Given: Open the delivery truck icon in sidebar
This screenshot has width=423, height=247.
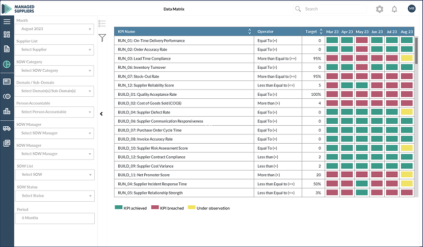Looking at the screenshot, I should [7, 129].
